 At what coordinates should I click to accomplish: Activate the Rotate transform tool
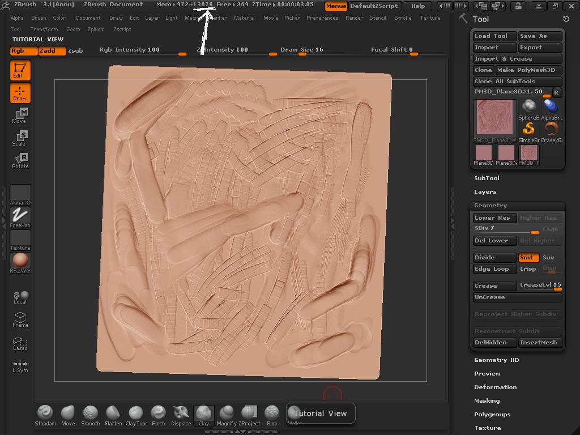[x=20, y=161]
